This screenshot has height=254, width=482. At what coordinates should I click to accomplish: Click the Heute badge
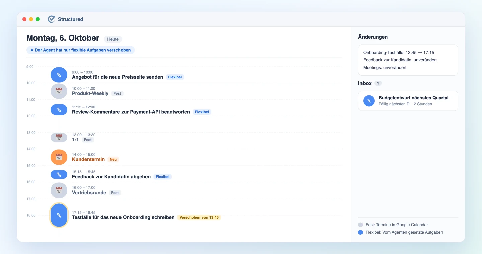[113, 39]
